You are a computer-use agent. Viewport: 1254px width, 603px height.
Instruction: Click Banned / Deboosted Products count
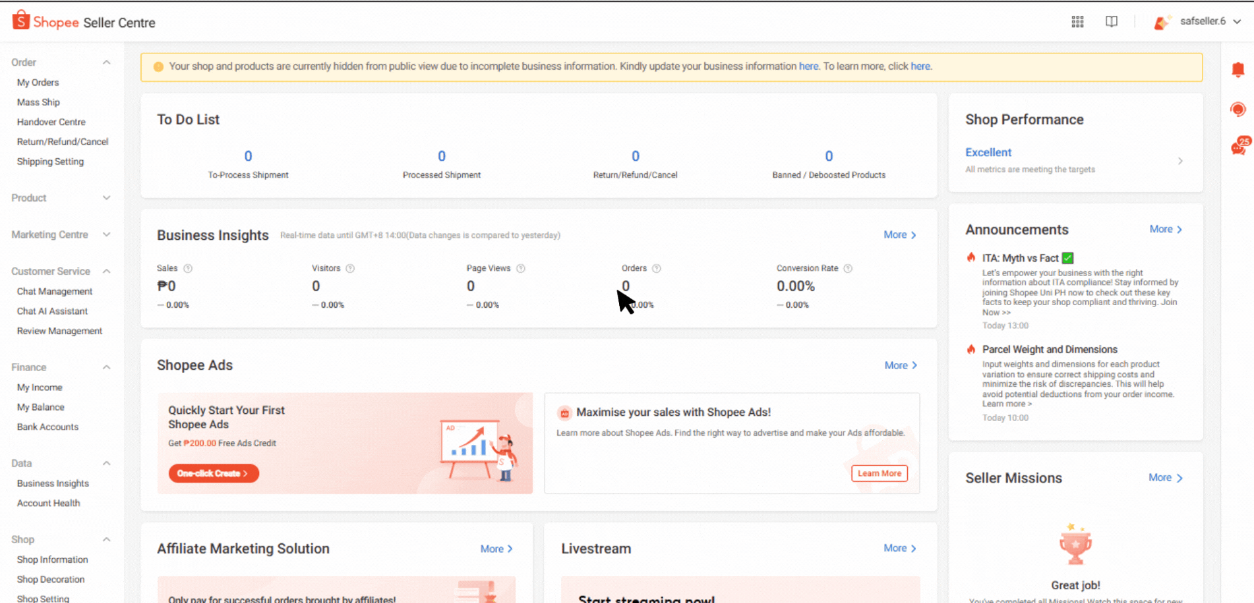pos(829,156)
